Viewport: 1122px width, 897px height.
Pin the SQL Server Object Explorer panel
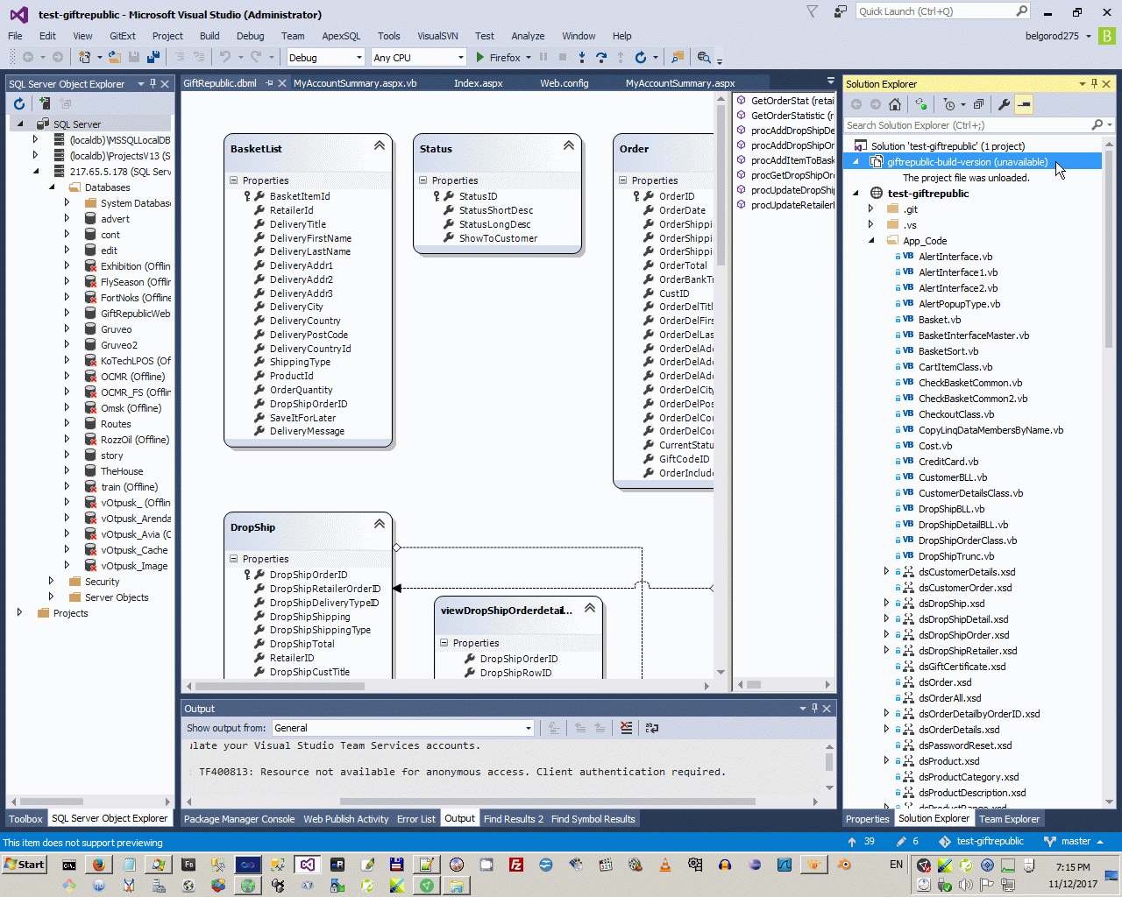pos(153,84)
